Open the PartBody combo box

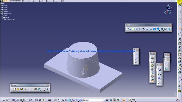[93, 100]
